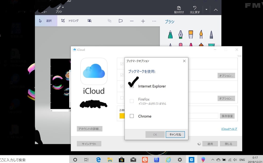Click the yellow iCloud storage usage bar
Image resolution: width=263 pixels, height=163 pixels.
tap(122, 116)
